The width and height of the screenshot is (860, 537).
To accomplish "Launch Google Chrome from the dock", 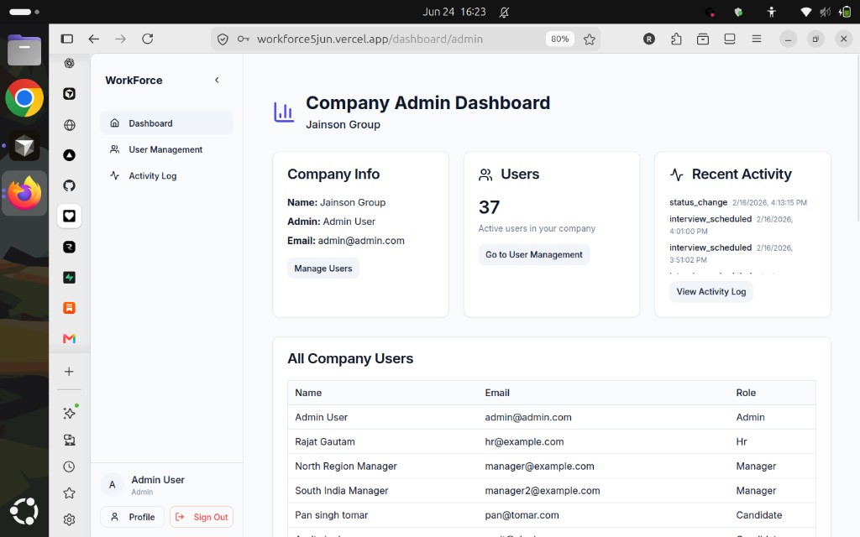I will 24,99.
